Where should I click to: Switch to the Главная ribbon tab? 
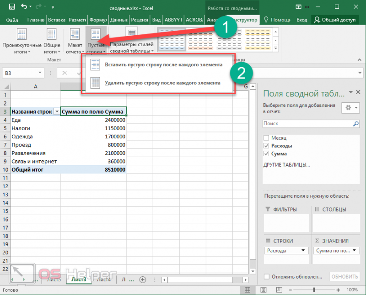pyautogui.click(x=36, y=20)
